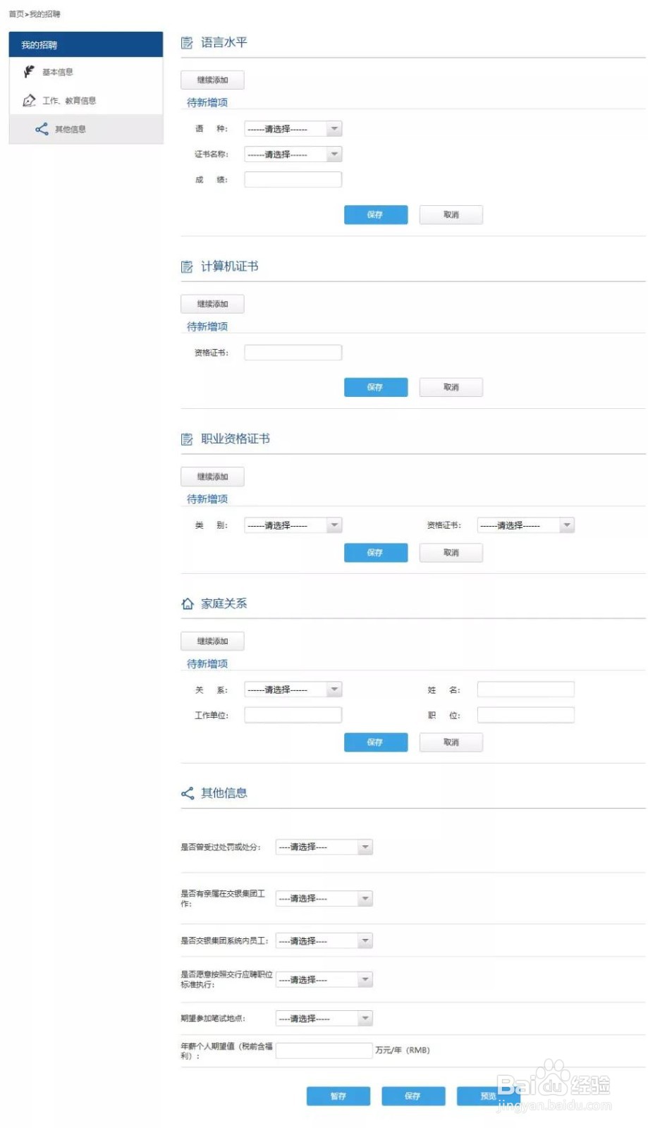Click the 计算机证书 section notepad icon

coord(187,267)
